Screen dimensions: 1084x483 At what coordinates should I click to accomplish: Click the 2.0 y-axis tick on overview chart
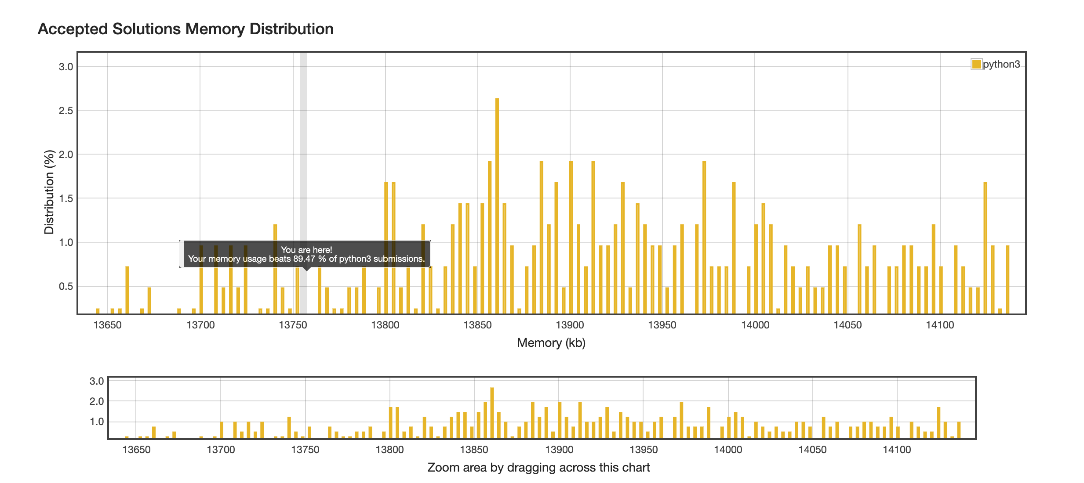click(97, 401)
